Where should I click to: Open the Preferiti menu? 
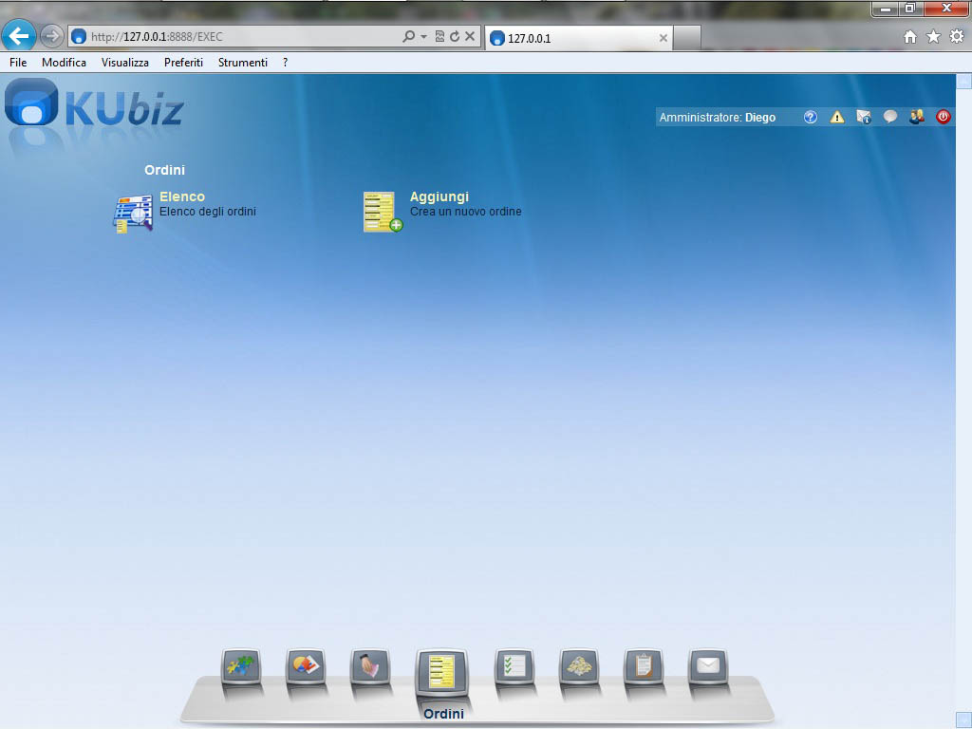183,63
